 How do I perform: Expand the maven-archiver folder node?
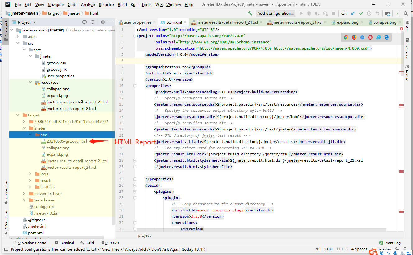coord(24,194)
